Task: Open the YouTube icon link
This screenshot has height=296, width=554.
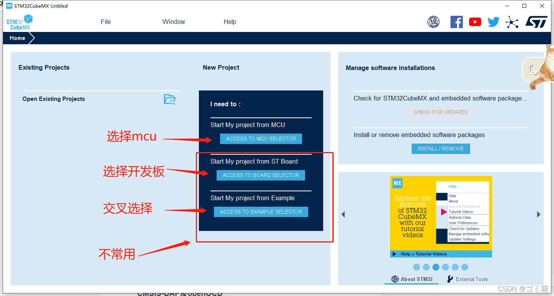Action: coord(475,22)
